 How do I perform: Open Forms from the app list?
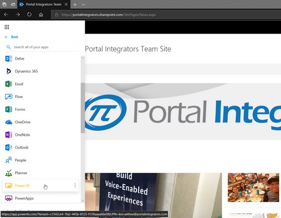coord(40,109)
